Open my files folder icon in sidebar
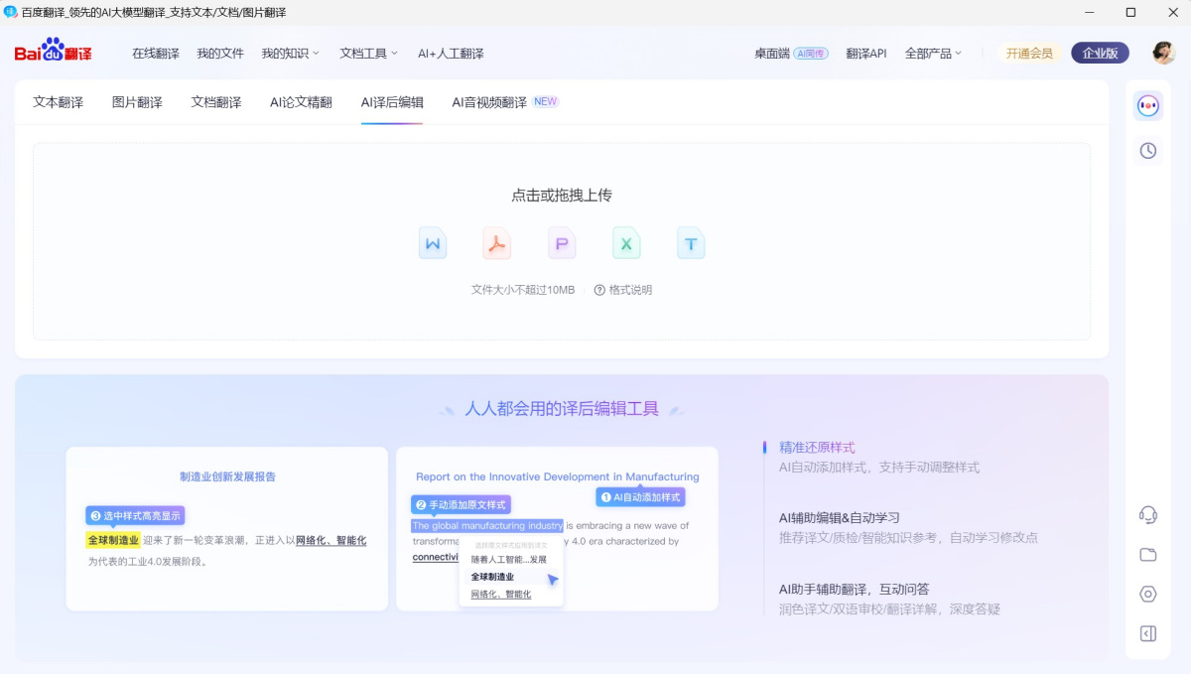Screen dimensions: 1191x674 1147,554
